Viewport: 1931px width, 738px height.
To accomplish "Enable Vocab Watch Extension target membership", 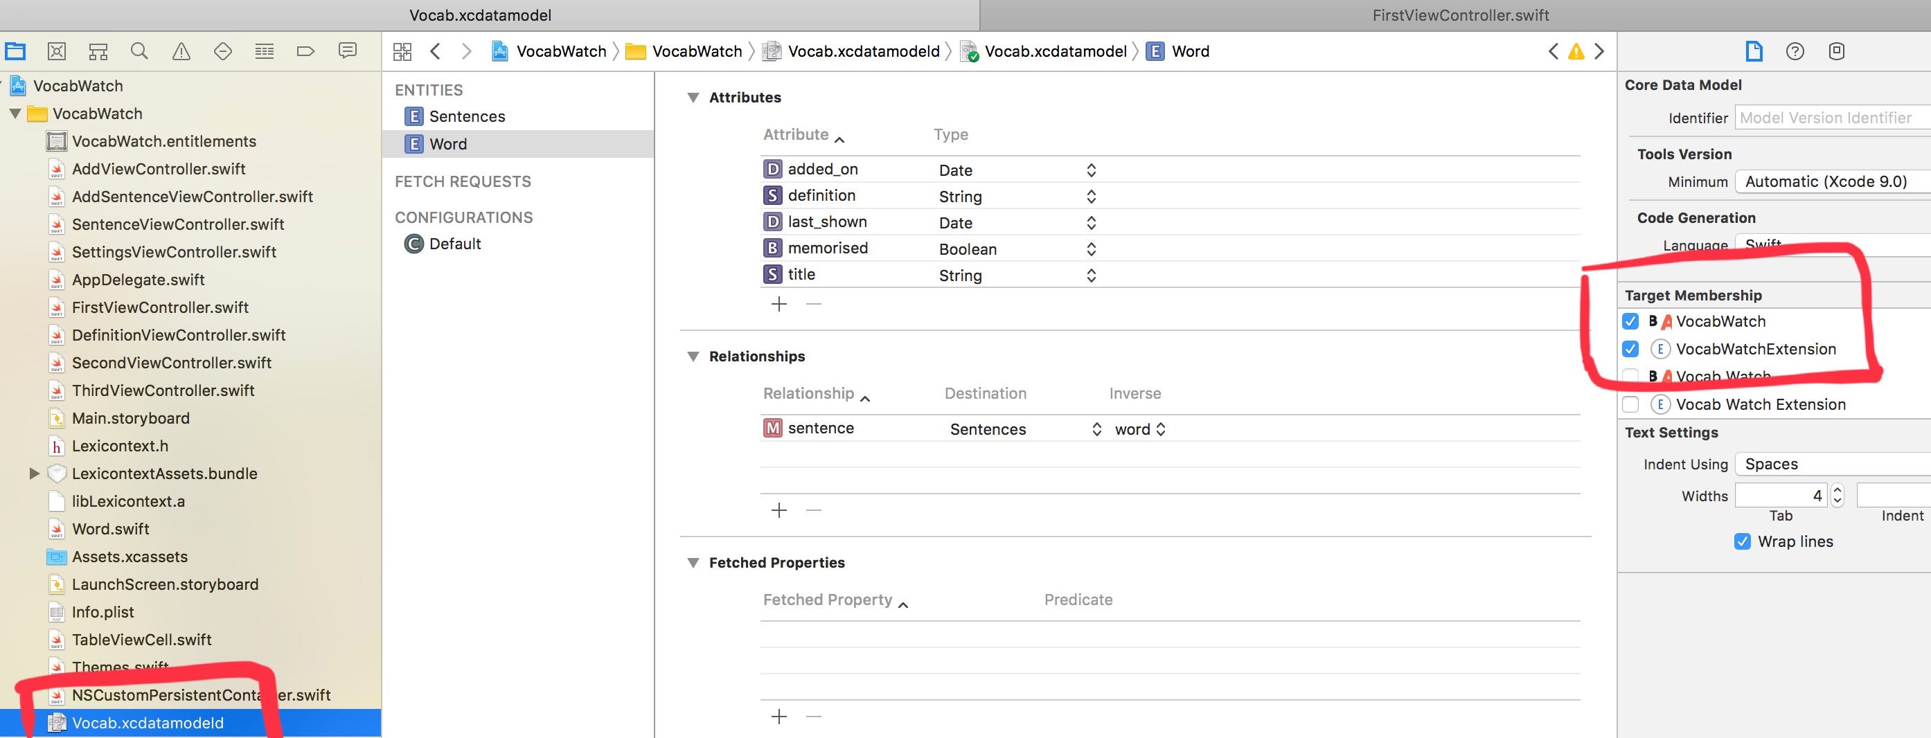I will point(1630,404).
